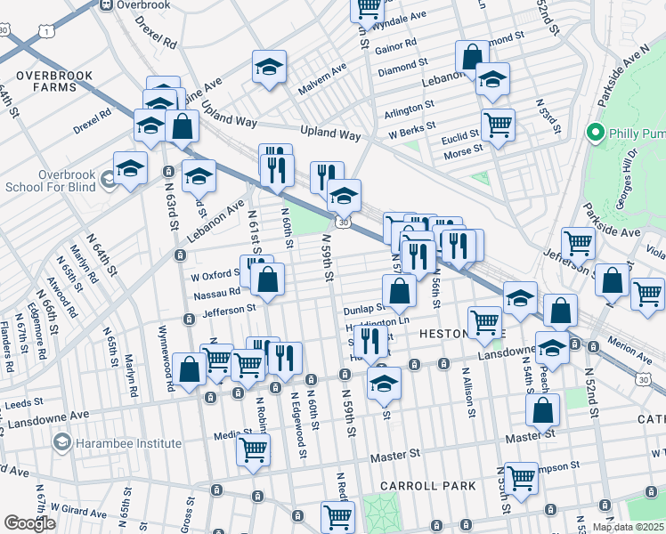Click the W Girard Ave street label
The image size is (666, 534).
78,511
